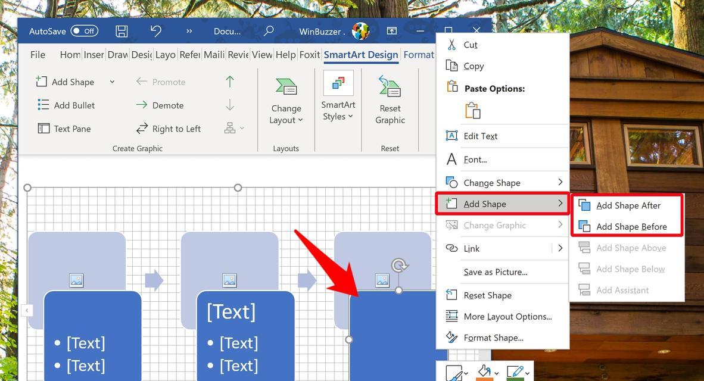Click the [Text] heading in second shape
Image resolution: width=704 pixels, height=381 pixels.
point(231,312)
